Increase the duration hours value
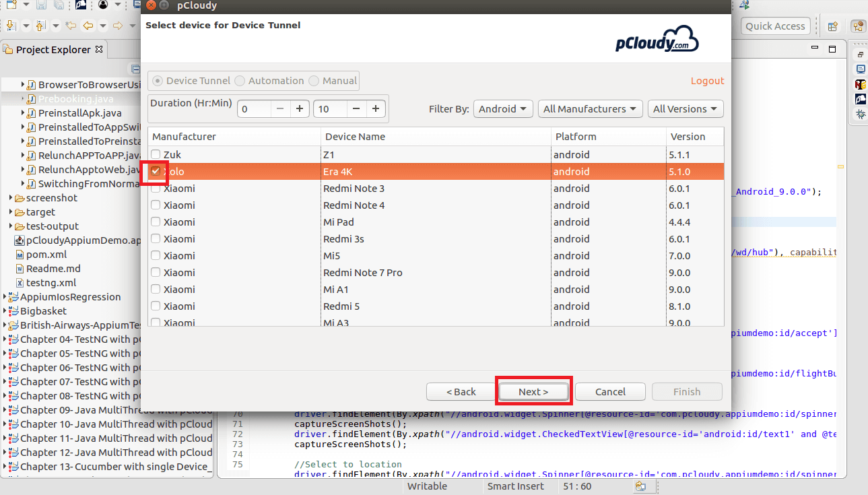 [300, 109]
